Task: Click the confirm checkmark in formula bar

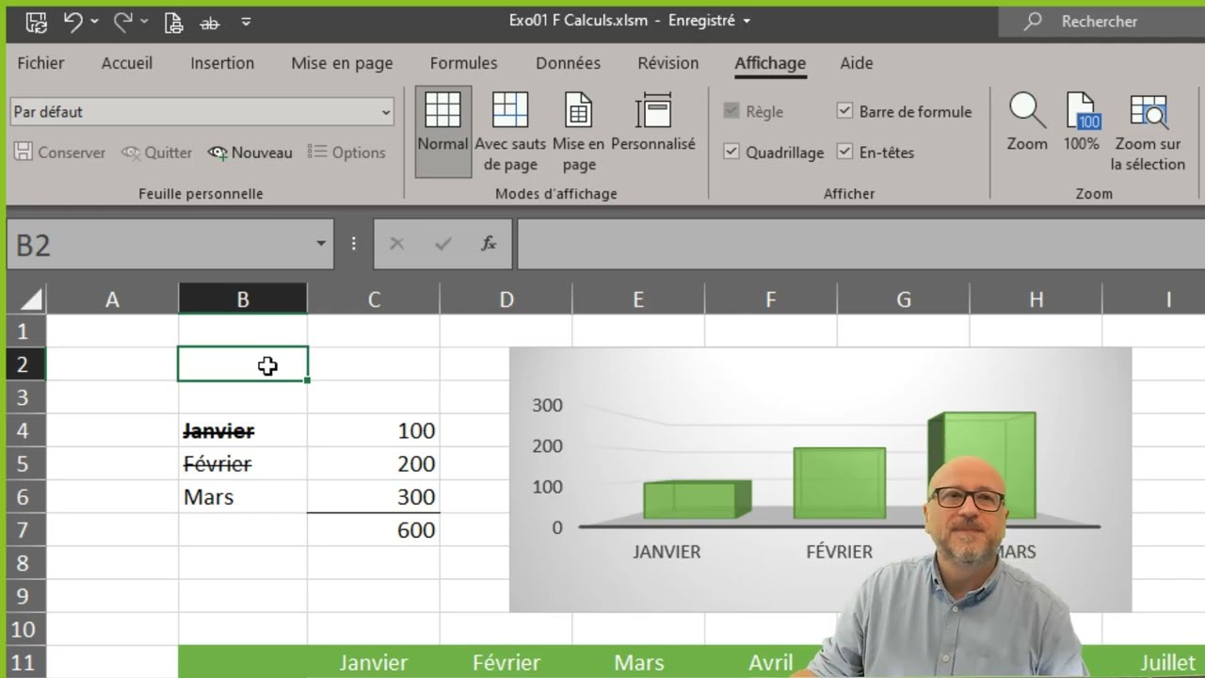Action: (x=442, y=244)
